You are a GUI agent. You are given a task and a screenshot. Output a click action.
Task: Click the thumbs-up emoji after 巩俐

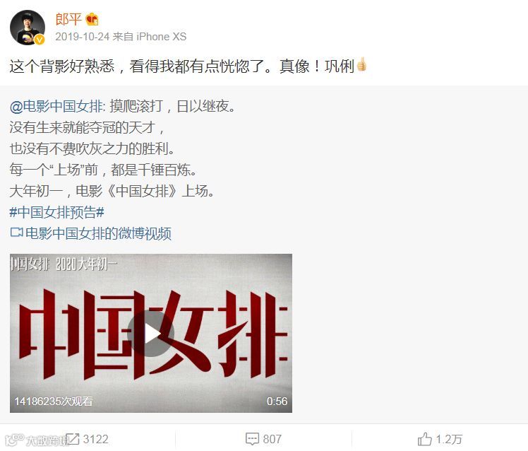point(361,64)
